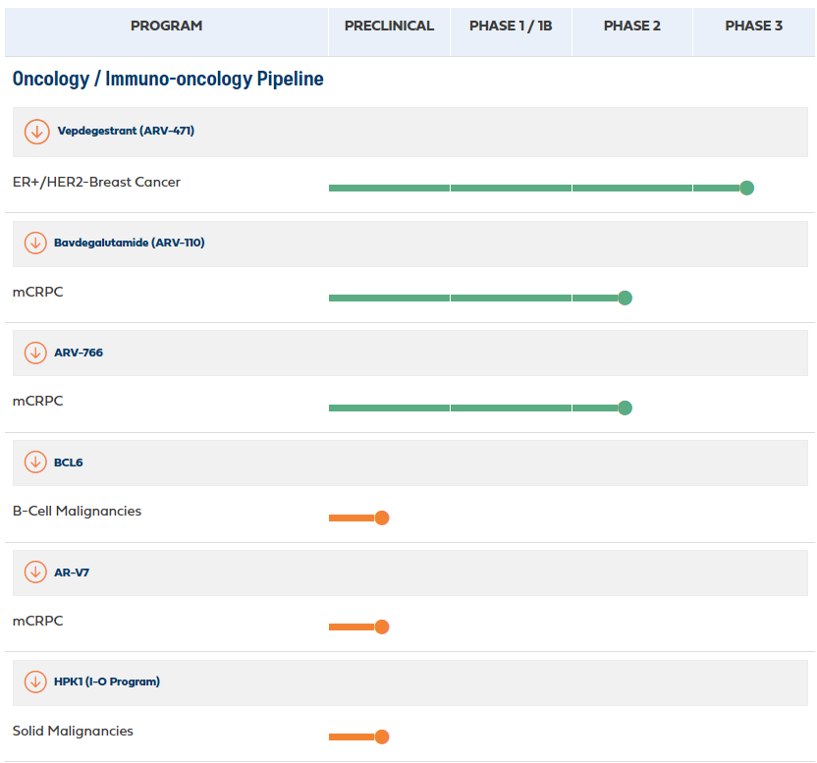Click the Oncology / Immuno-oncology Pipeline heading
The width and height of the screenshot is (817, 763).
pos(168,79)
